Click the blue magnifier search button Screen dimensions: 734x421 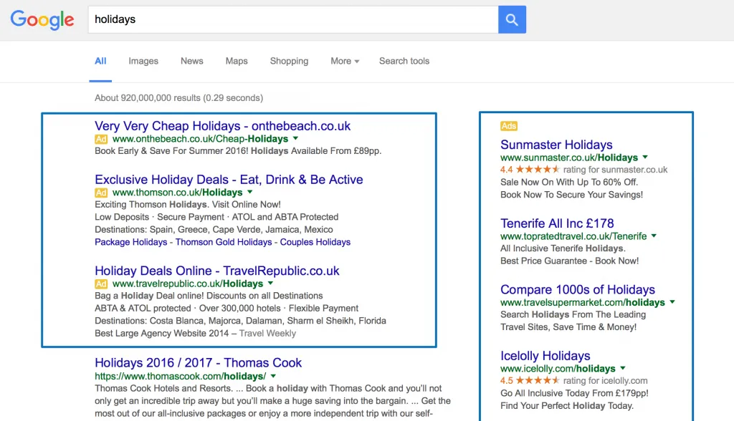[x=512, y=19]
